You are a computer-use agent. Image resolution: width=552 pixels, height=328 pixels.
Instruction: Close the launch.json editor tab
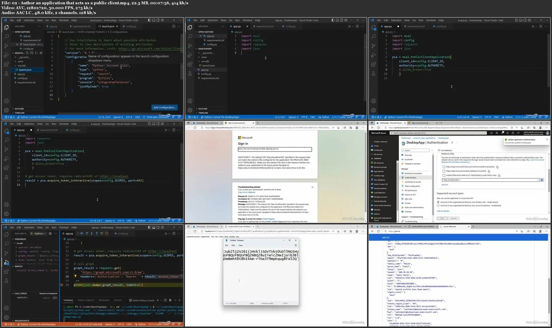[118, 26]
